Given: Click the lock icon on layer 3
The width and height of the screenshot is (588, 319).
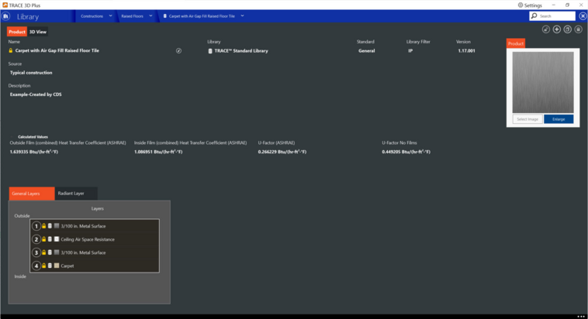Looking at the screenshot, I should 44,252.
